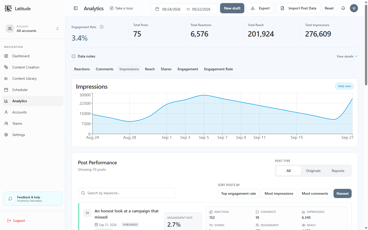Show the Reach chart tab
368x230 pixels.
150,69
